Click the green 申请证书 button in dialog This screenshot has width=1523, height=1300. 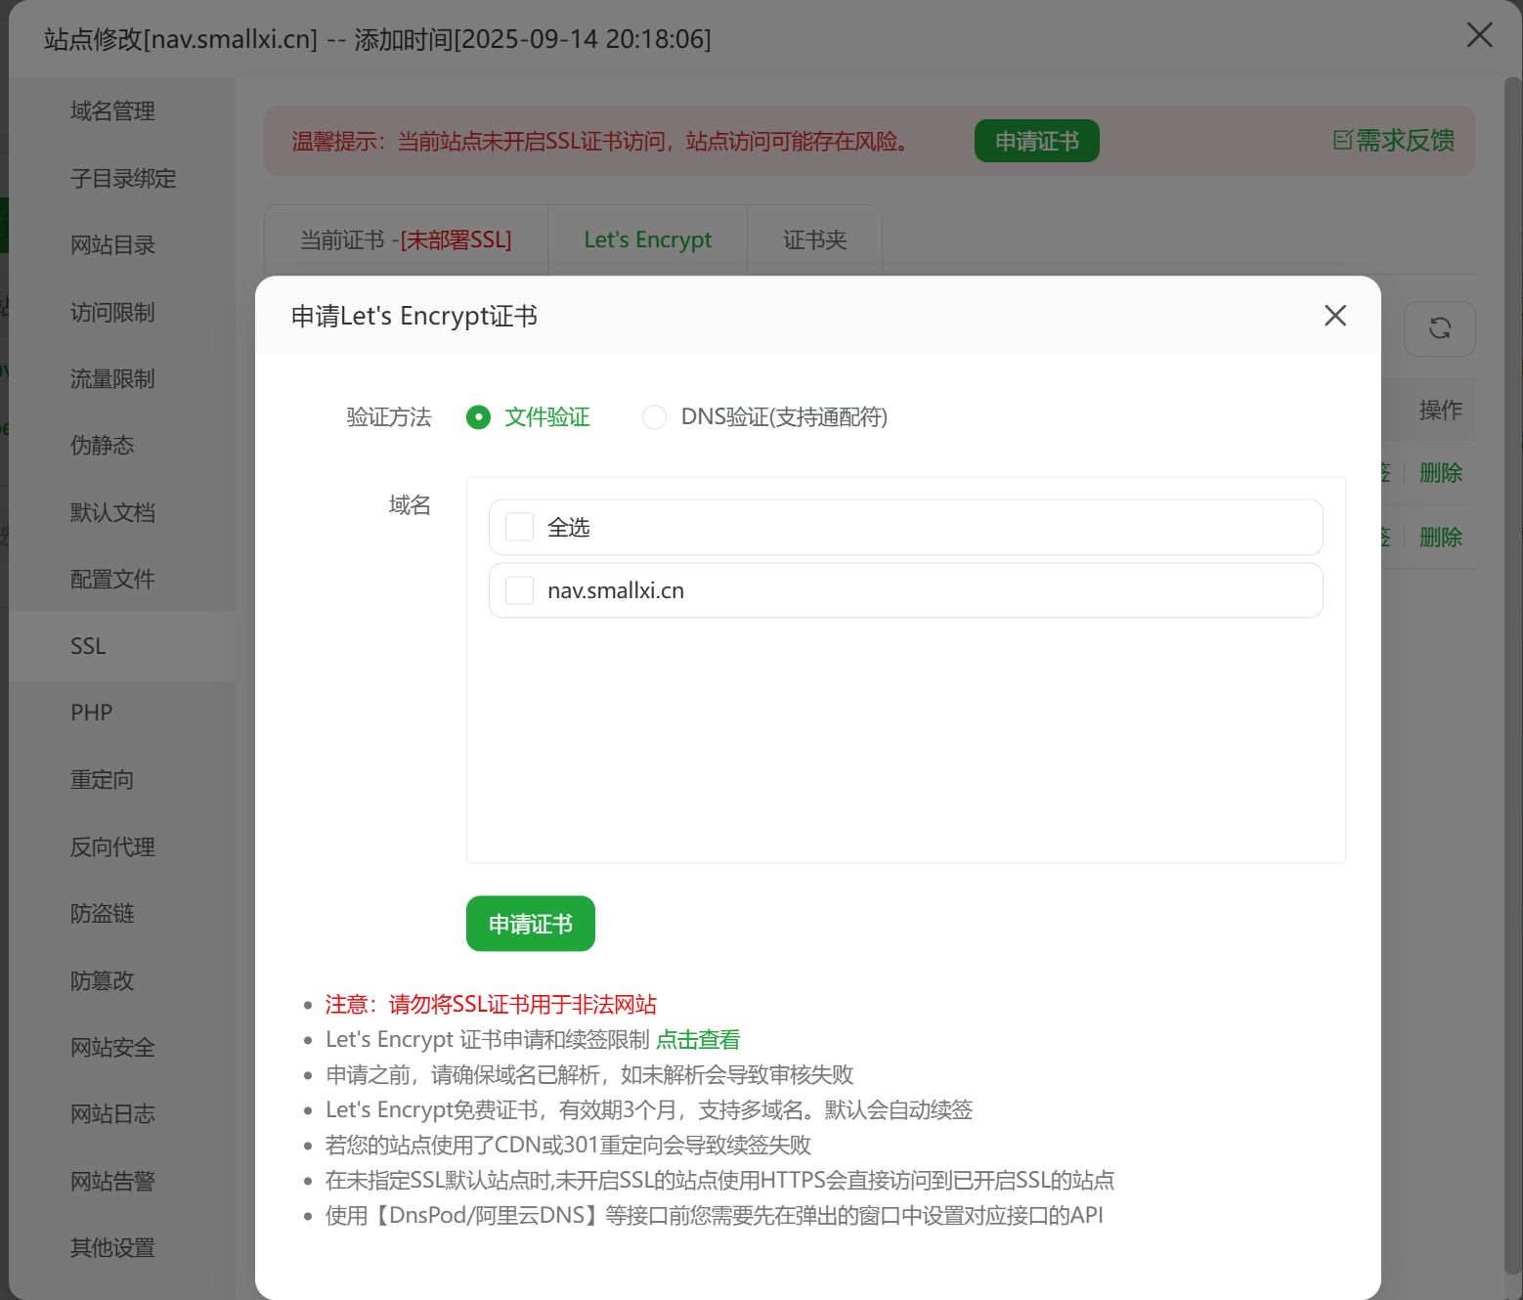530,924
